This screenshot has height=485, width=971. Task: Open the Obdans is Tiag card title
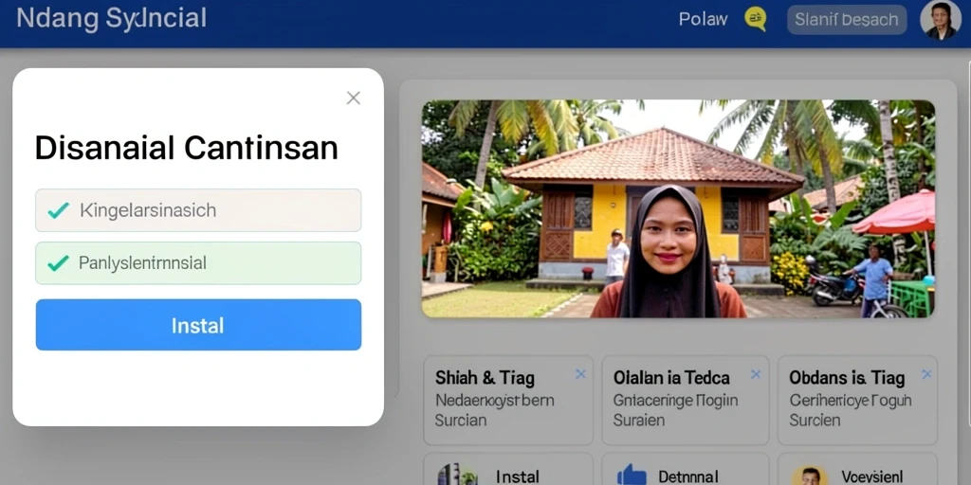tap(847, 377)
